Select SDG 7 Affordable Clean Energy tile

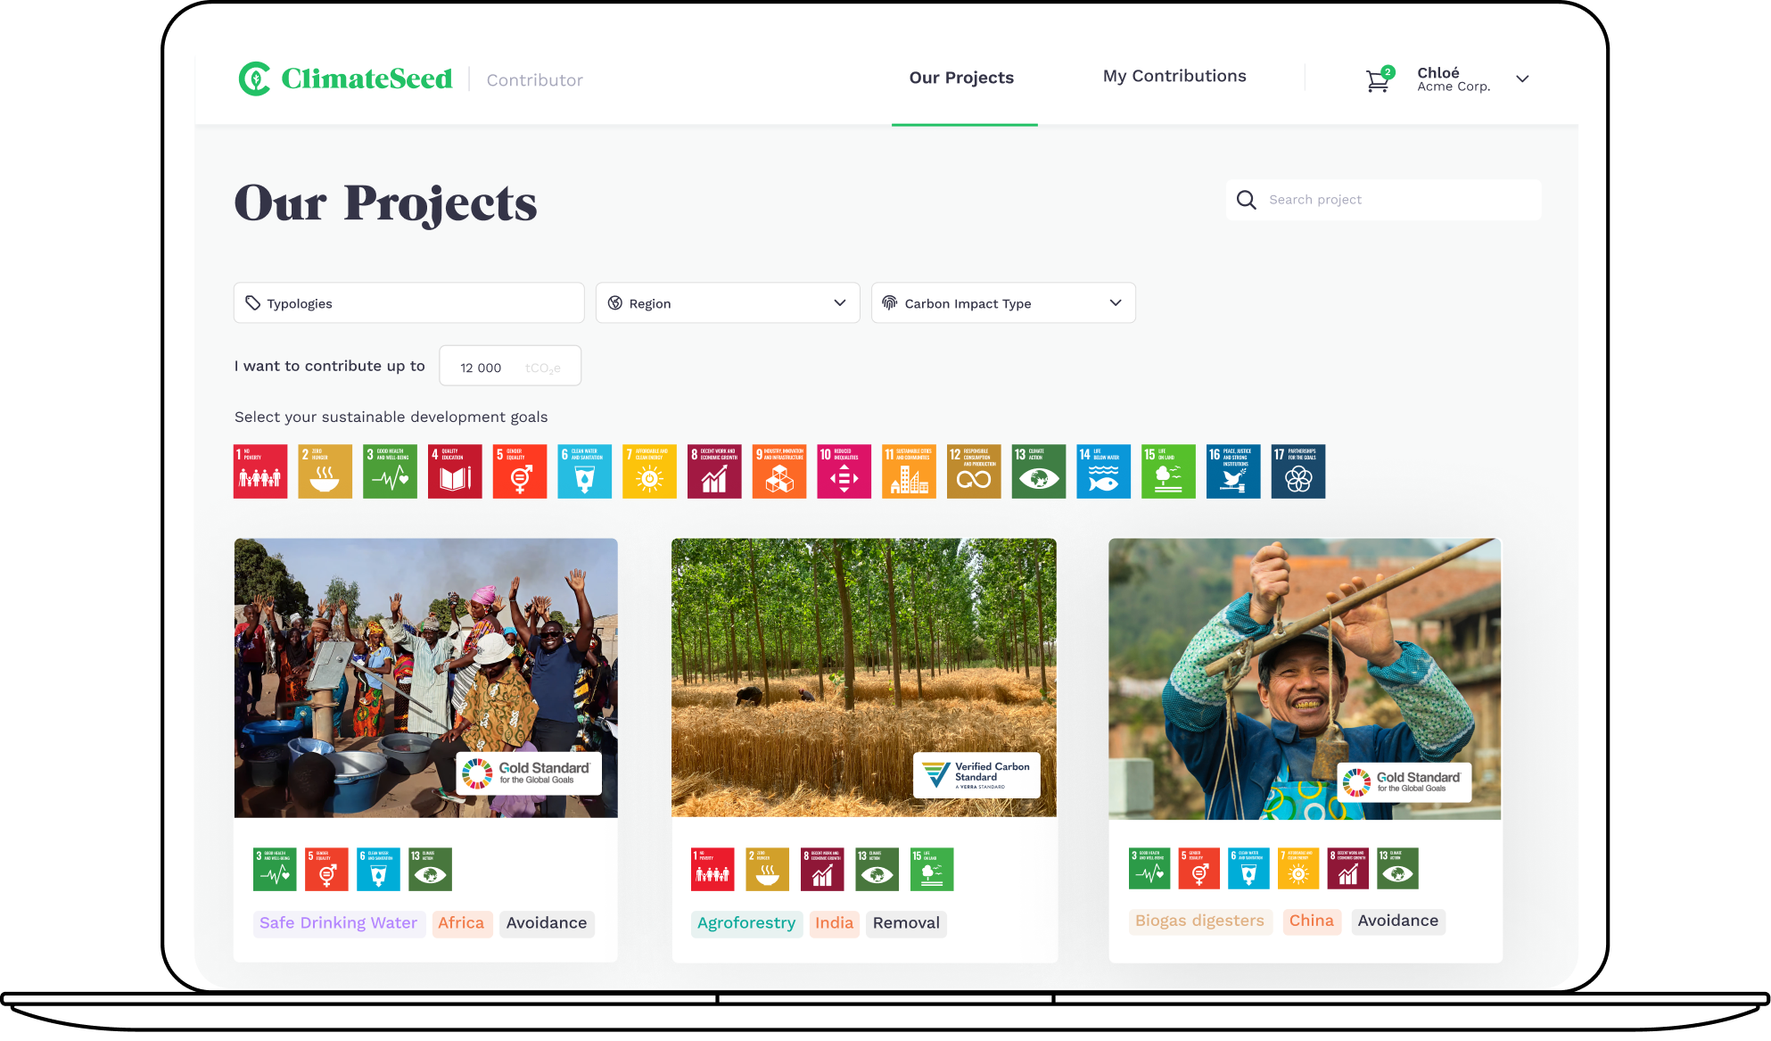[649, 471]
